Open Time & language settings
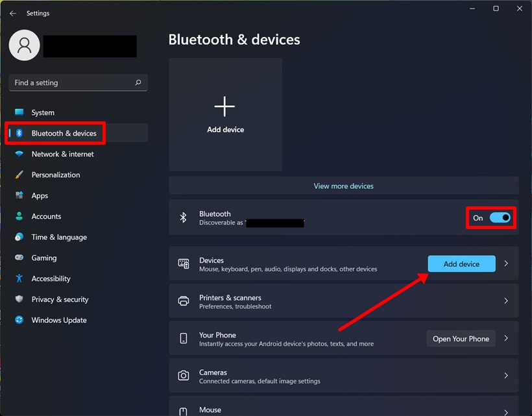 click(x=79, y=237)
